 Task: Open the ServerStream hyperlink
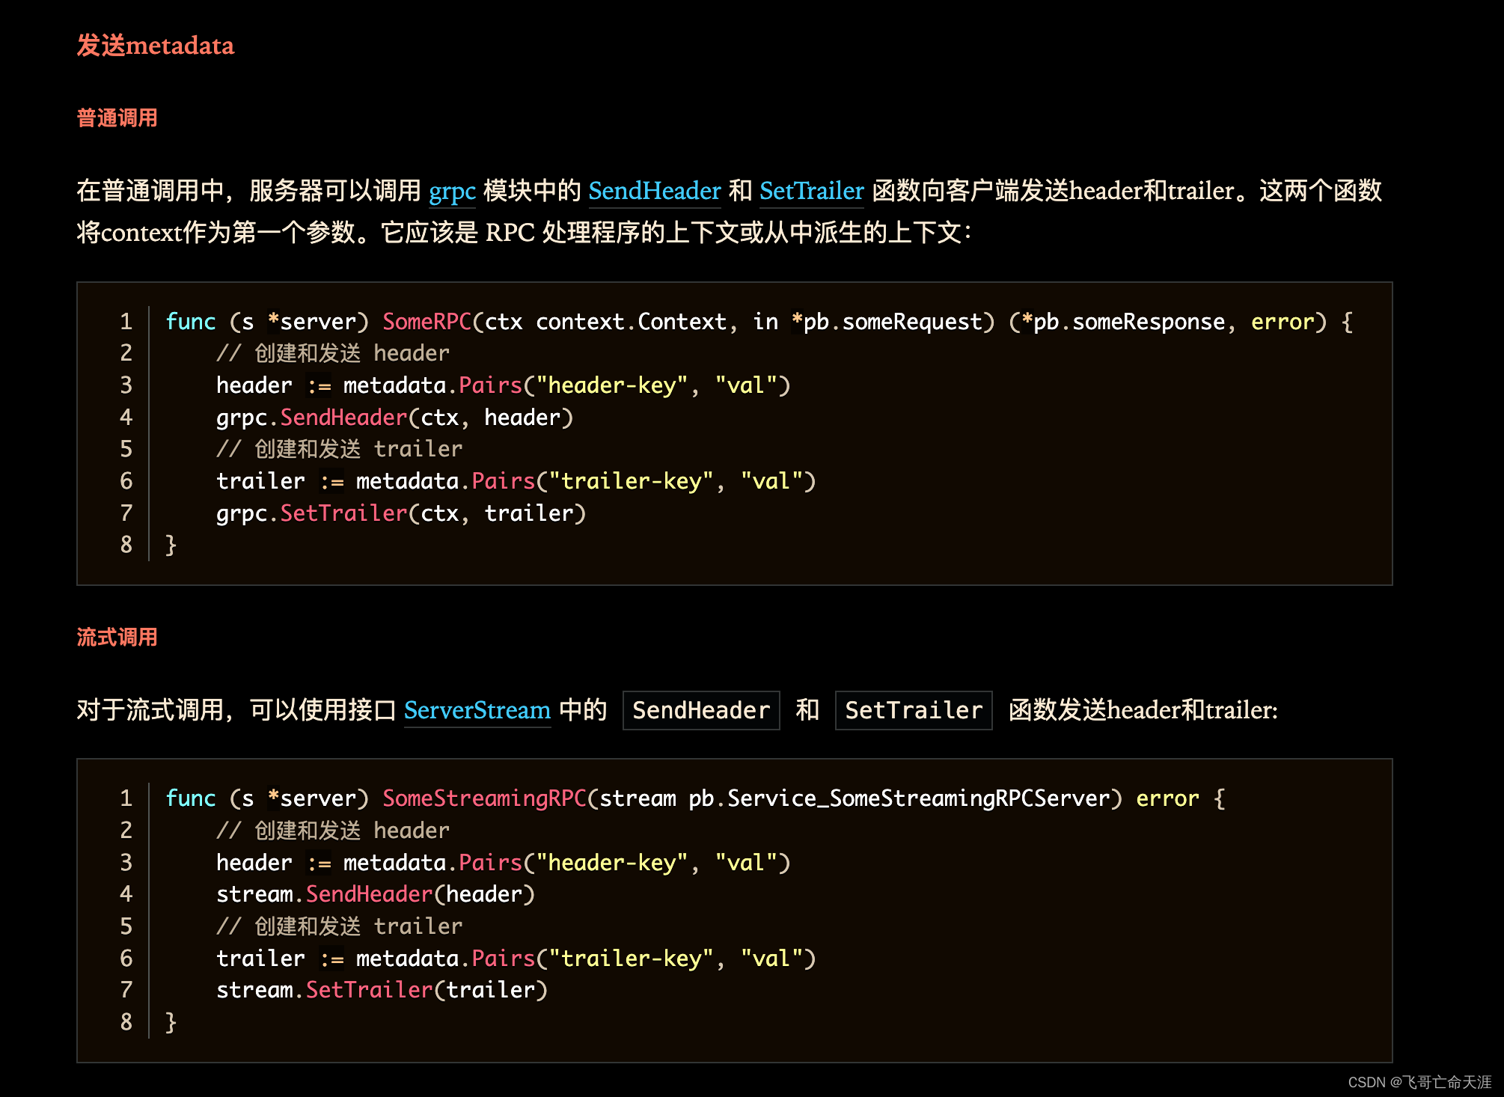click(x=477, y=710)
